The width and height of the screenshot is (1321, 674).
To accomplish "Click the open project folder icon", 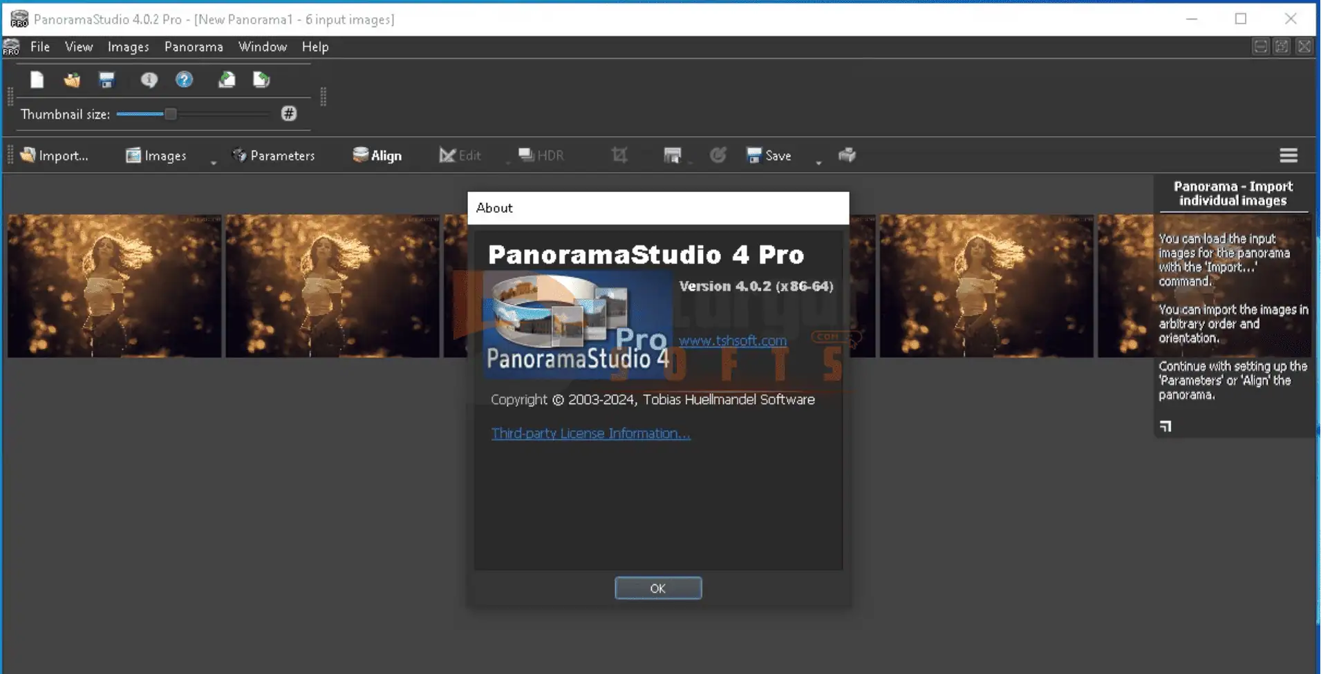I will click(72, 80).
